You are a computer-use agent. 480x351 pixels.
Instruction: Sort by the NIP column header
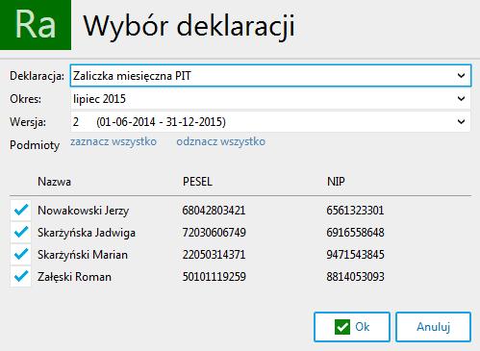(336, 182)
